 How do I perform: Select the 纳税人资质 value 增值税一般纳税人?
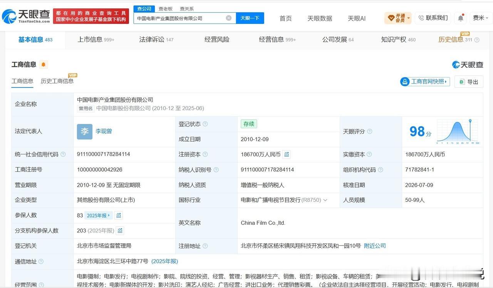(262, 185)
